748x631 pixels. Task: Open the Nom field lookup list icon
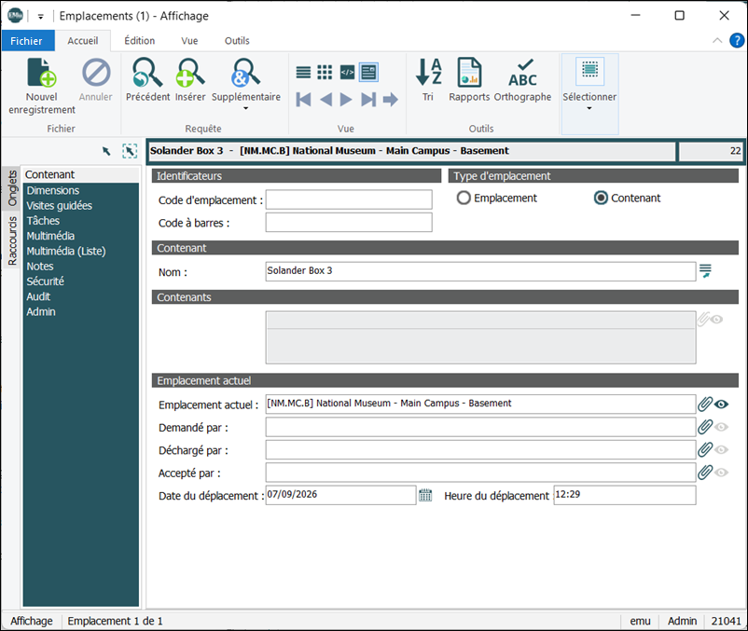[x=705, y=271]
